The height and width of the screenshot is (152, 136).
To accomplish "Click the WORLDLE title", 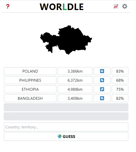I will tap(62, 7).
